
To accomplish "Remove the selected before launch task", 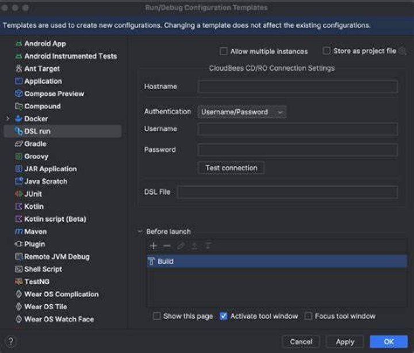I will (167, 246).
